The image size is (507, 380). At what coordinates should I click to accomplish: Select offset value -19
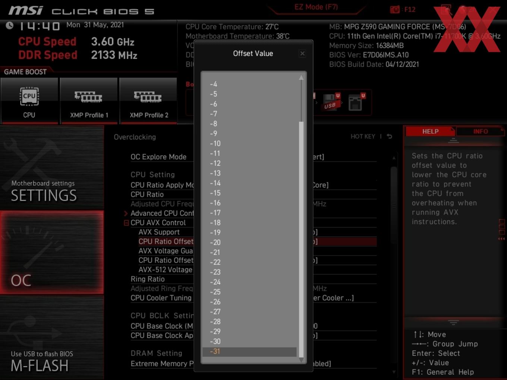[x=249, y=232]
